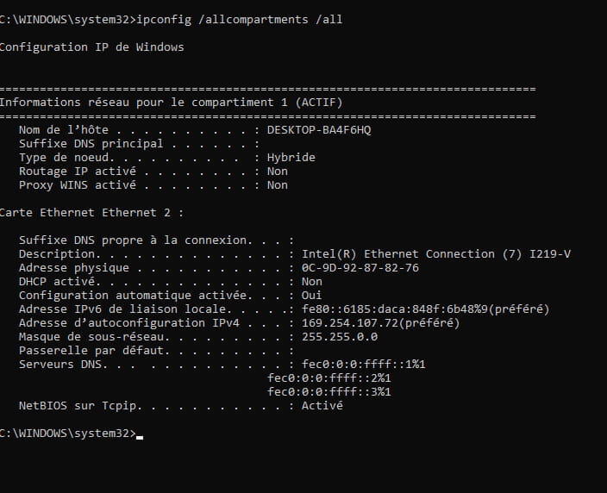Click the NetBIOS 'Activé' value

pyautogui.click(x=322, y=406)
